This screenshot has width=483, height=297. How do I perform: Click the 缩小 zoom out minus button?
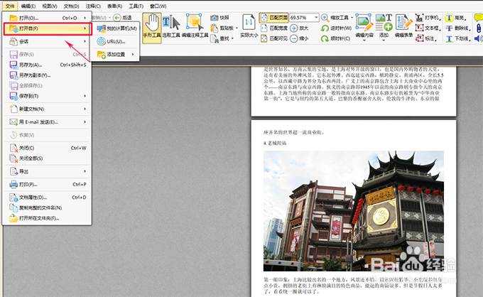300,38
